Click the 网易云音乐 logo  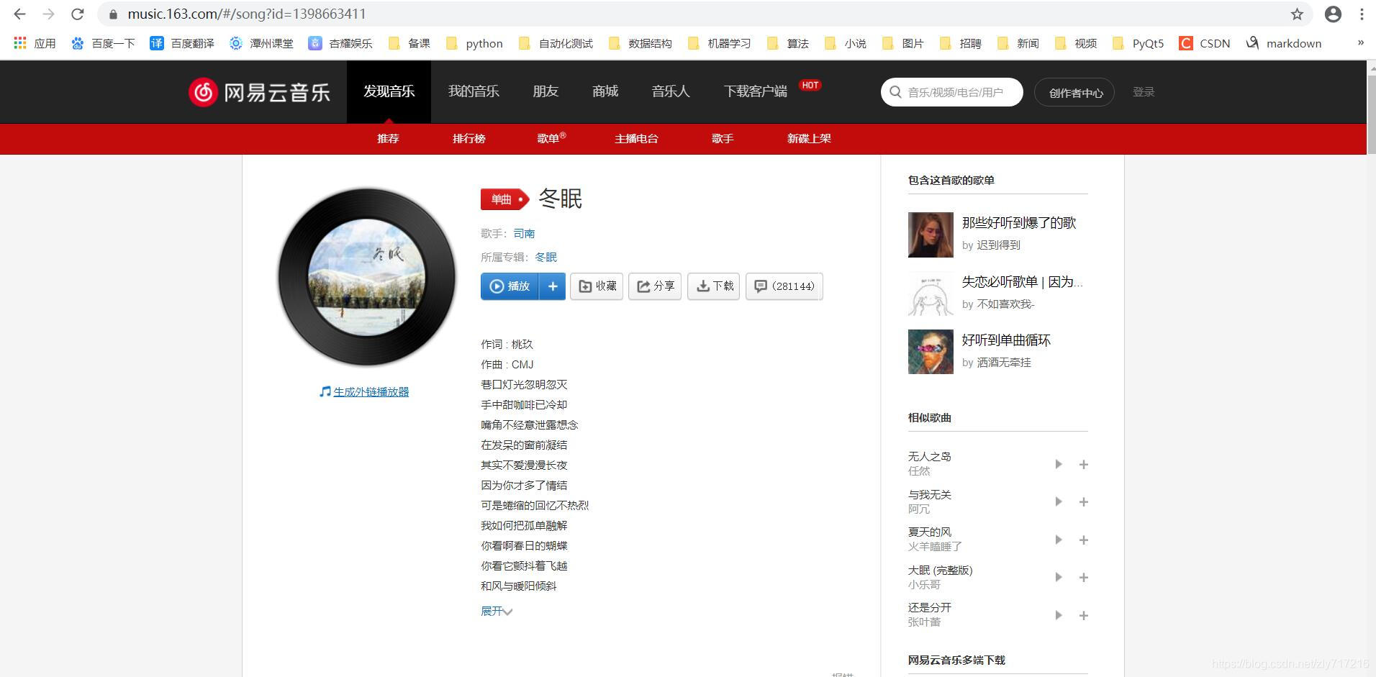259,91
